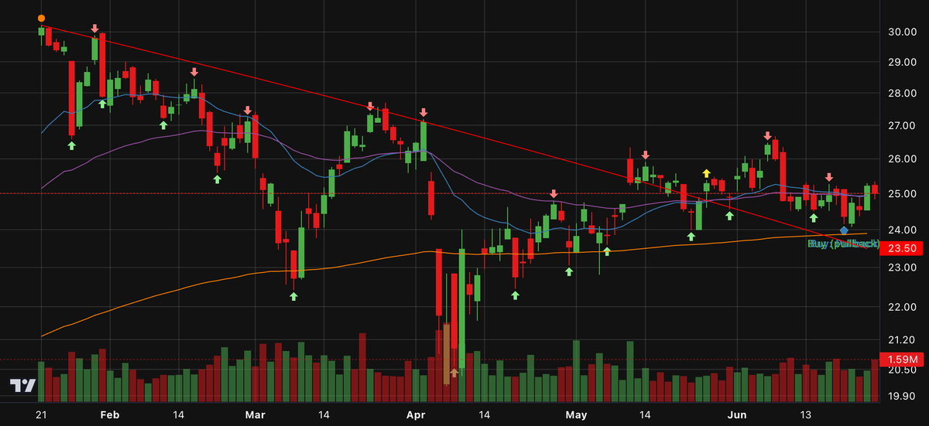The height and width of the screenshot is (426, 929).
Task: Click the 24.00 price axis label
Action: click(x=903, y=230)
